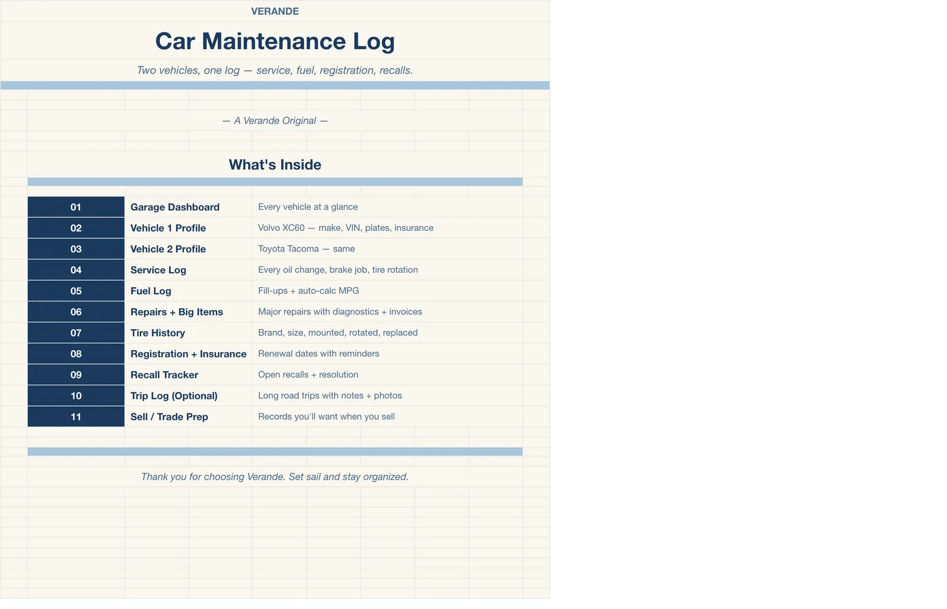The width and height of the screenshot is (947, 609).
Task: Select number cell 06
Action: pyautogui.click(x=76, y=312)
